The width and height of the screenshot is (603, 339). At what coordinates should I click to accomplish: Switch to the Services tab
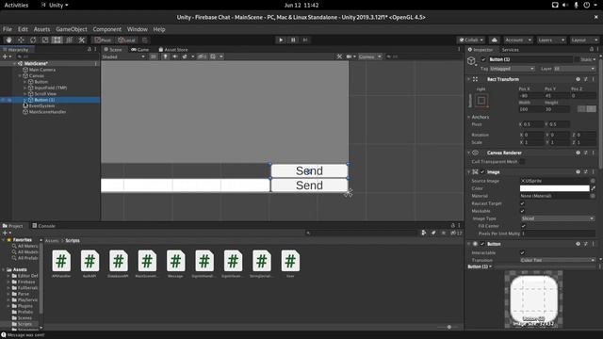tap(511, 50)
